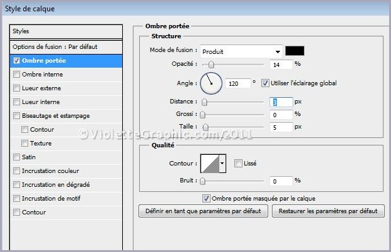Uncheck the Ombre portée style checkbox
Image resolution: width=391 pixels, height=252 pixels.
click(x=16, y=61)
